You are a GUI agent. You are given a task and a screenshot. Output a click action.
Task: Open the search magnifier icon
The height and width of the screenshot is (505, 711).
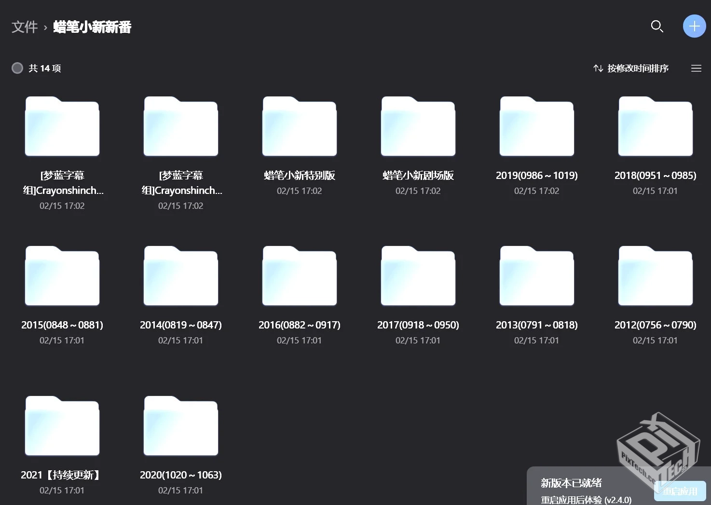pos(657,27)
